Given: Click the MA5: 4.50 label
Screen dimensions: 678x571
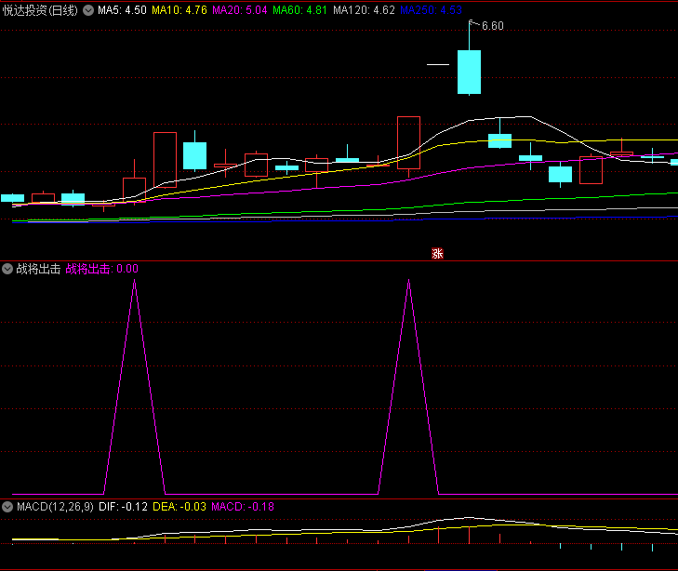Looking at the screenshot, I should 122,10.
